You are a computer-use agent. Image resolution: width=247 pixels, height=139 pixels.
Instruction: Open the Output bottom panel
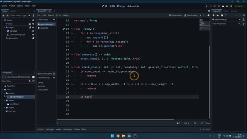41,129
